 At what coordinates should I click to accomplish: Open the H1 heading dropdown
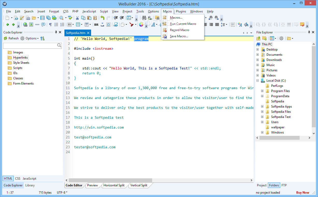[73, 25]
